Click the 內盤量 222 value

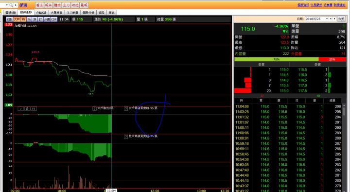click(286, 53)
